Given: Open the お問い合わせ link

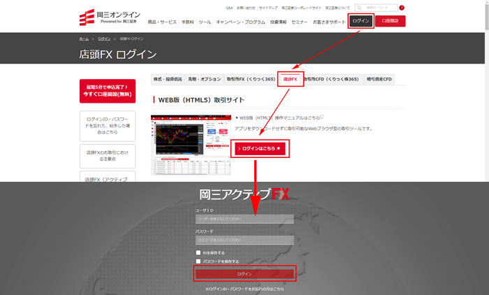Looking at the screenshot, I should pos(246,8).
